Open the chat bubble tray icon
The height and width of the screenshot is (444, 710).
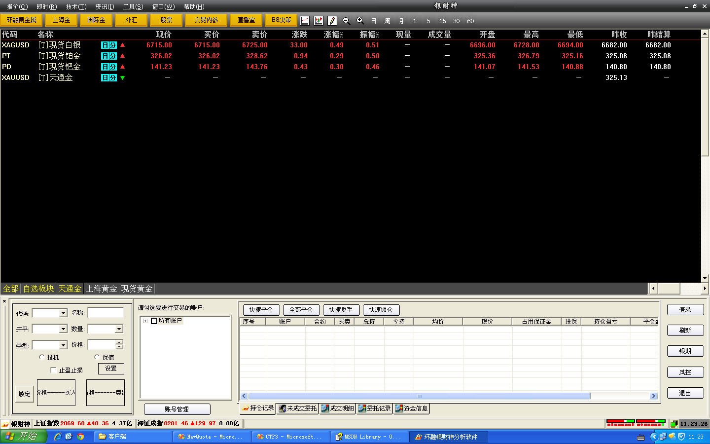[672, 437]
